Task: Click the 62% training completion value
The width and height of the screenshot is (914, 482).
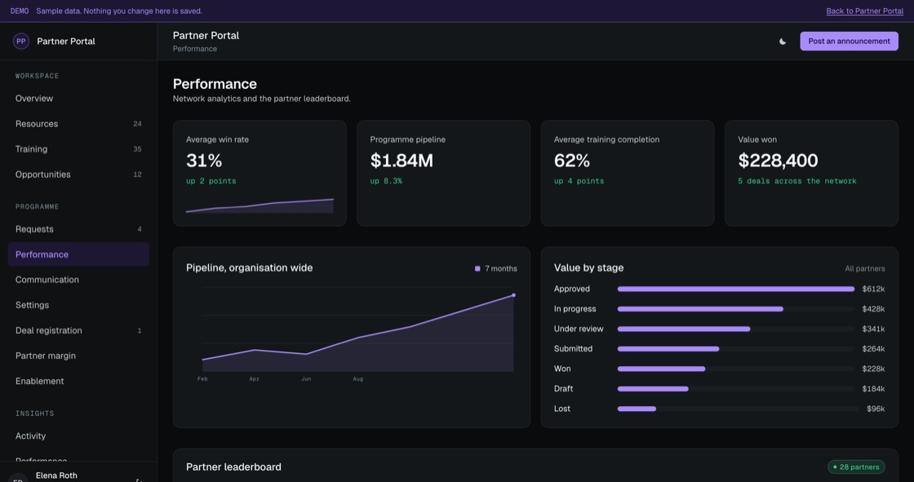Action: 572,161
